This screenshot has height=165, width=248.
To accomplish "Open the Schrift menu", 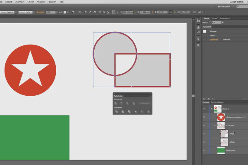I will pyautogui.click(x=9, y=2).
